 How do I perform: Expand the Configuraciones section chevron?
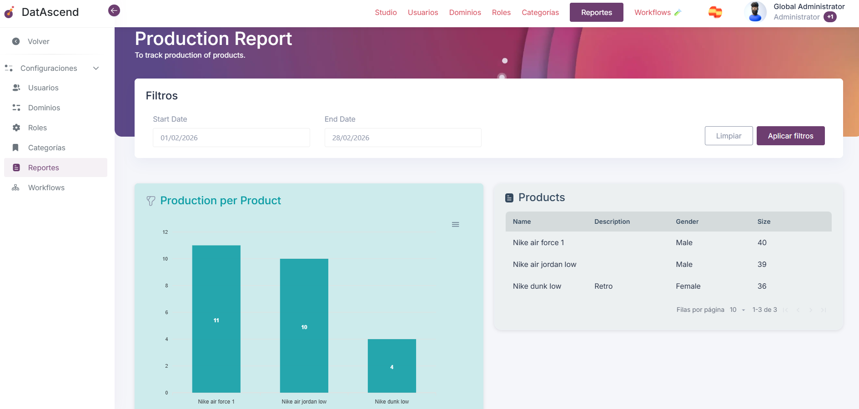coord(96,69)
